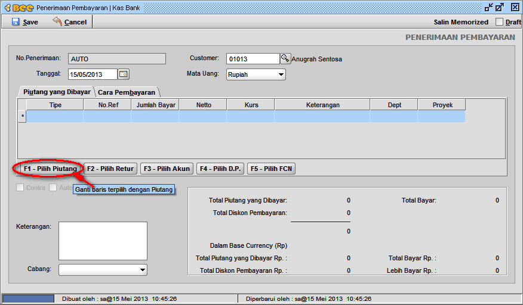Viewport: 523px width, 305px height.
Task: Tick the Contra checkbox
Action: pos(20,188)
